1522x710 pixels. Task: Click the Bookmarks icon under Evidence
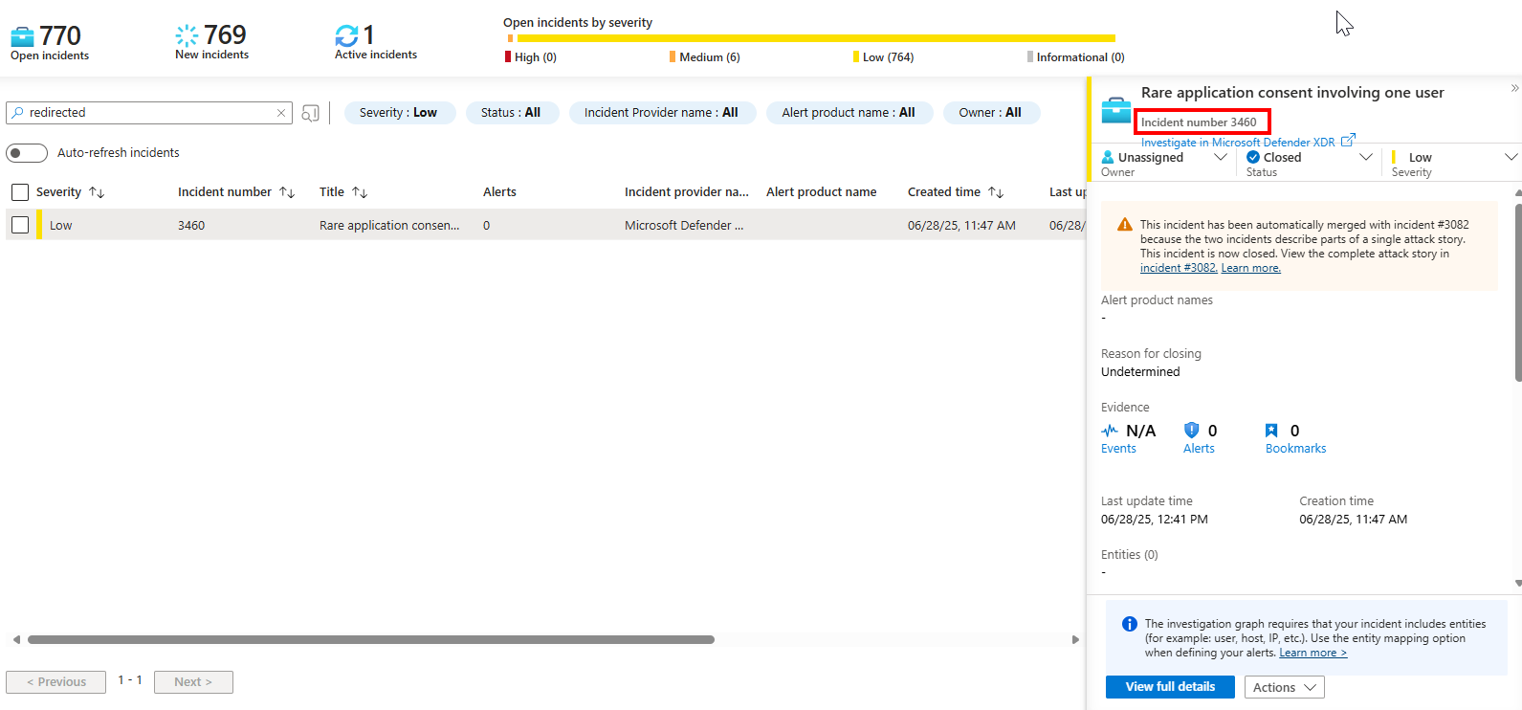(x=1271, y=431)
